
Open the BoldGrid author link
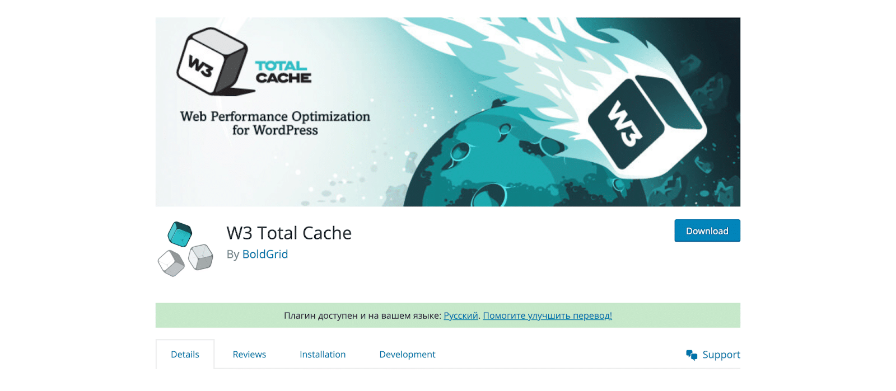tap(265, 255)
